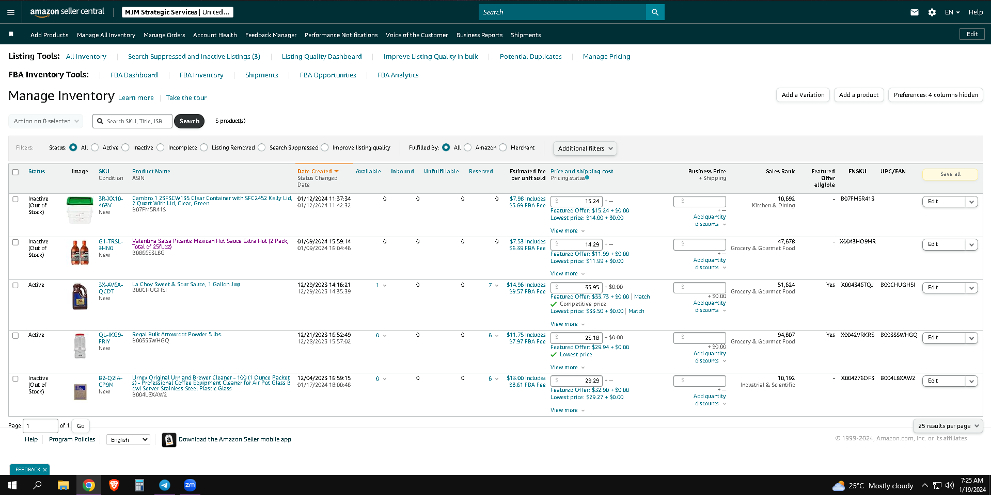Show hidden system tray icons
Screen dimensions: 991x495
(x=924, y=486)
